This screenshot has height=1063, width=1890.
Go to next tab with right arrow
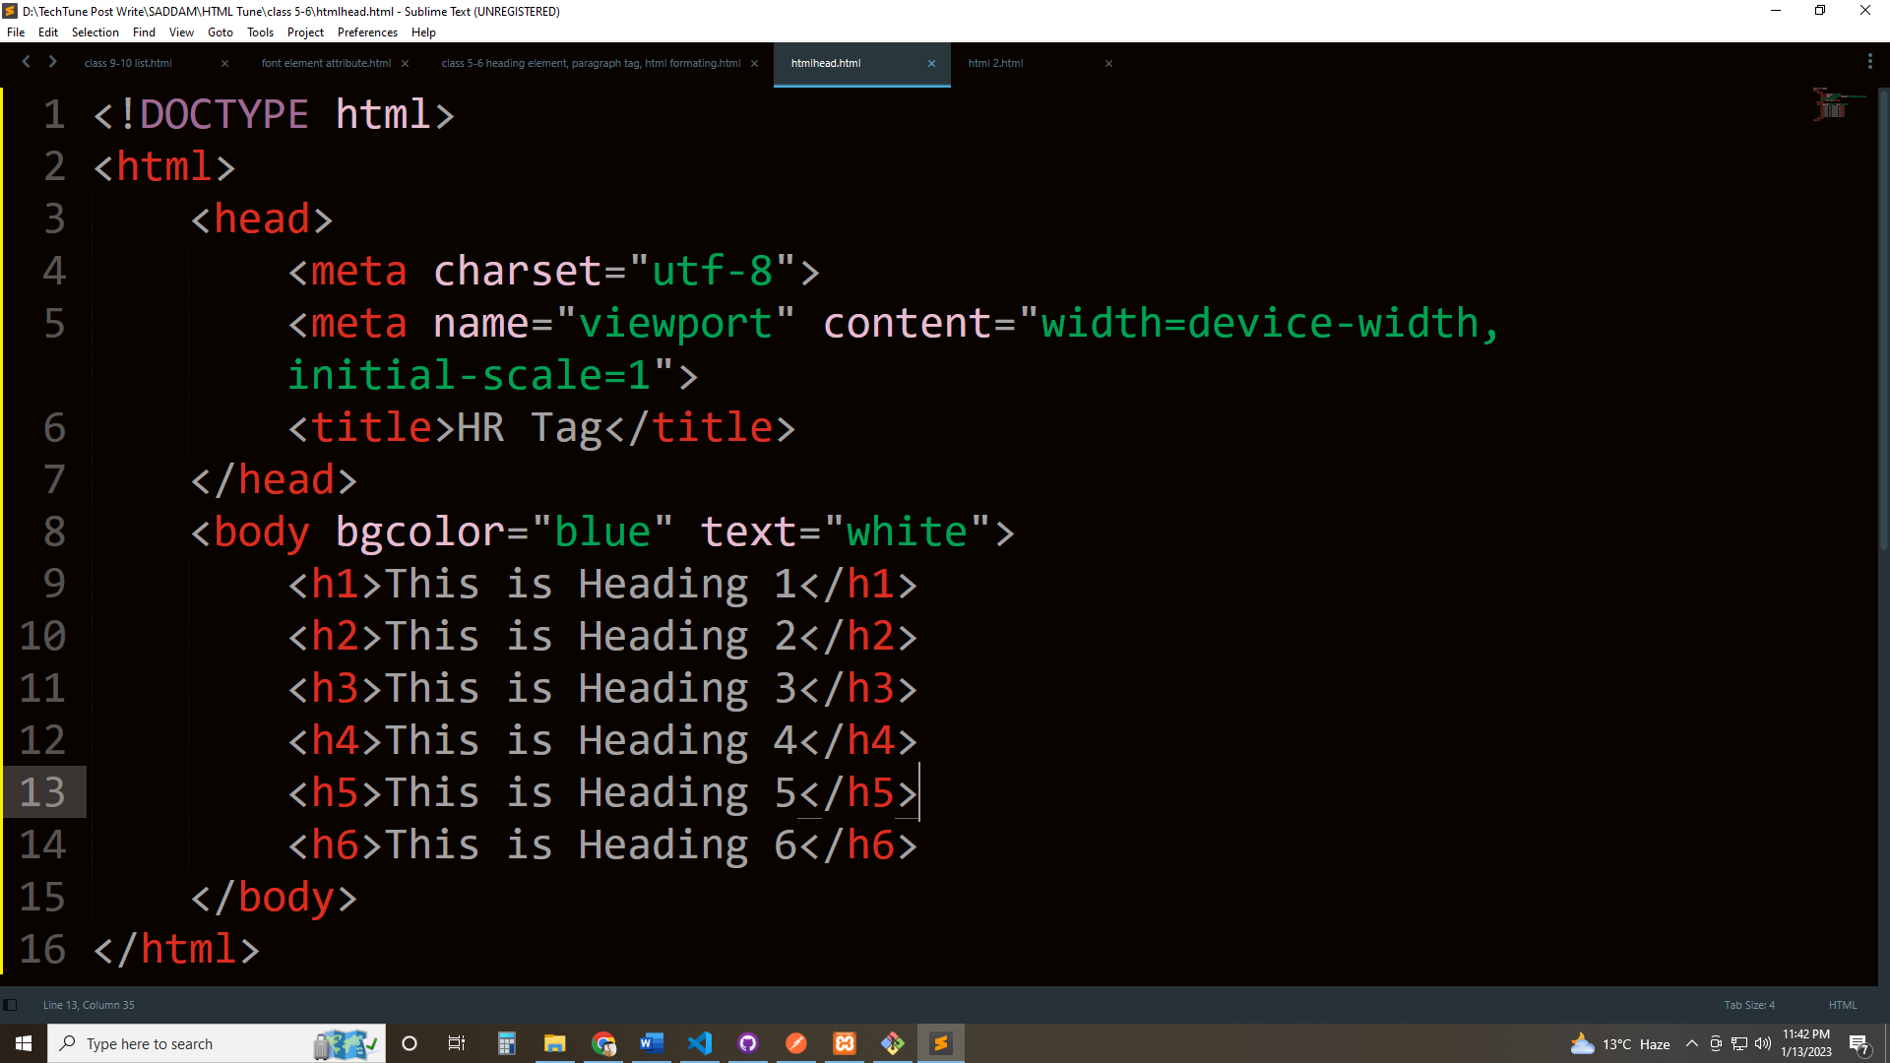[52, 62]
